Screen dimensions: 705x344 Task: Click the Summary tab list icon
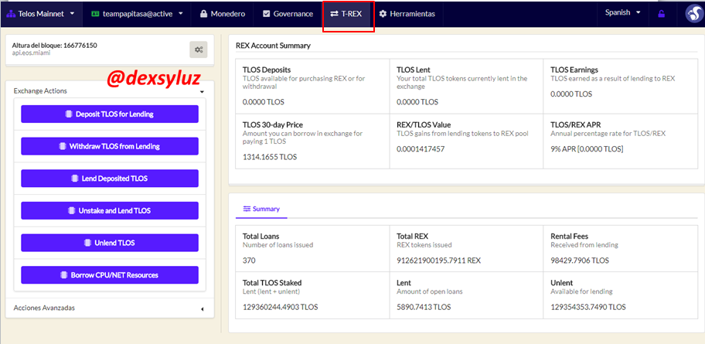247,209
